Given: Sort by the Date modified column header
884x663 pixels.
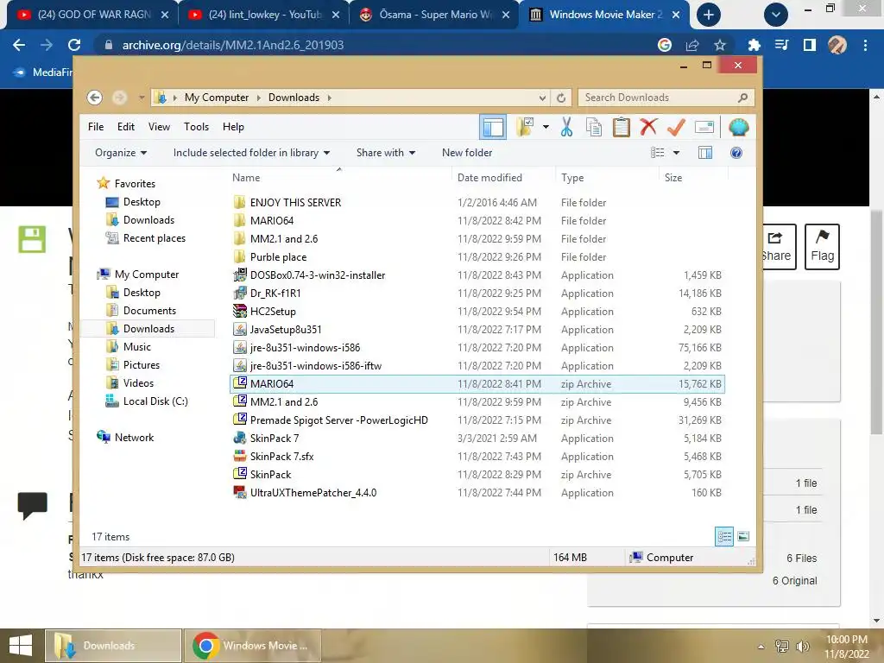Looking at the screenshot, I should click(503, 178).
